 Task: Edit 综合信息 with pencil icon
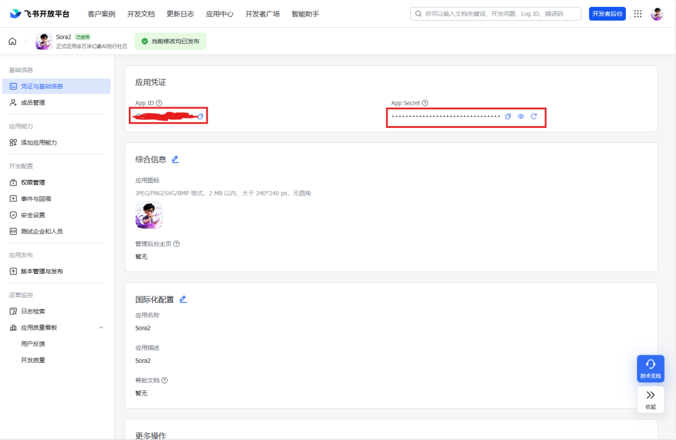click(175, 159)
